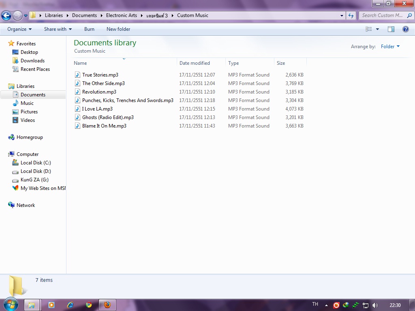Click the Forward navigation arrow

[17, 15]
